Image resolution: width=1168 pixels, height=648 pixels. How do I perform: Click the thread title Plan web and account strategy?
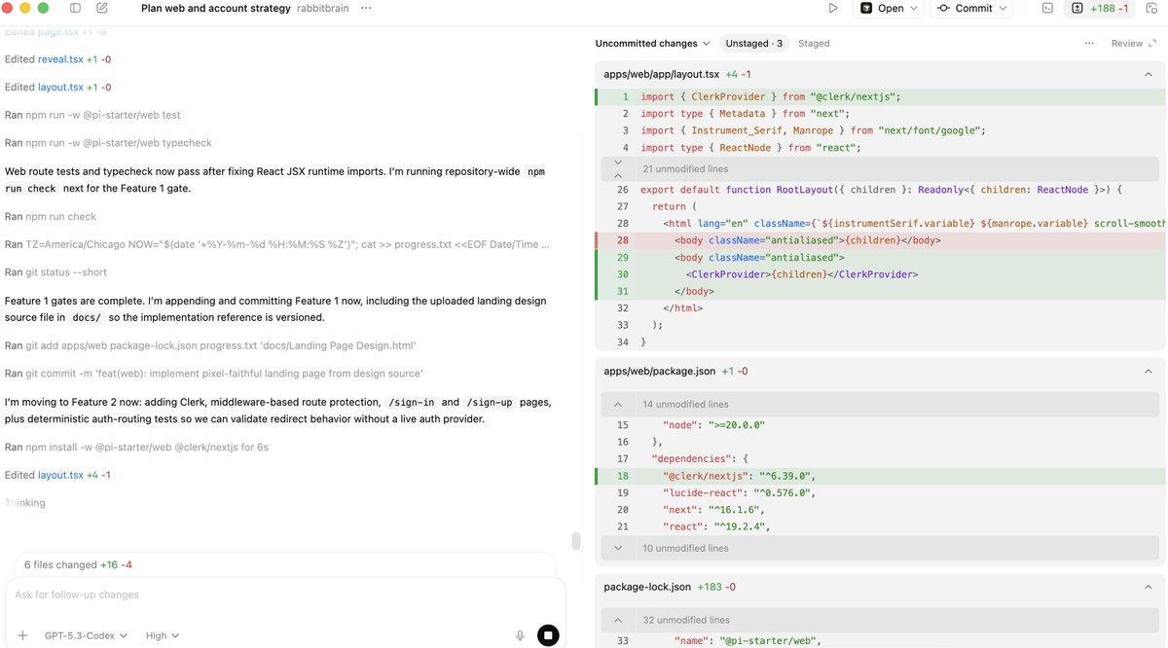(216, 8)
